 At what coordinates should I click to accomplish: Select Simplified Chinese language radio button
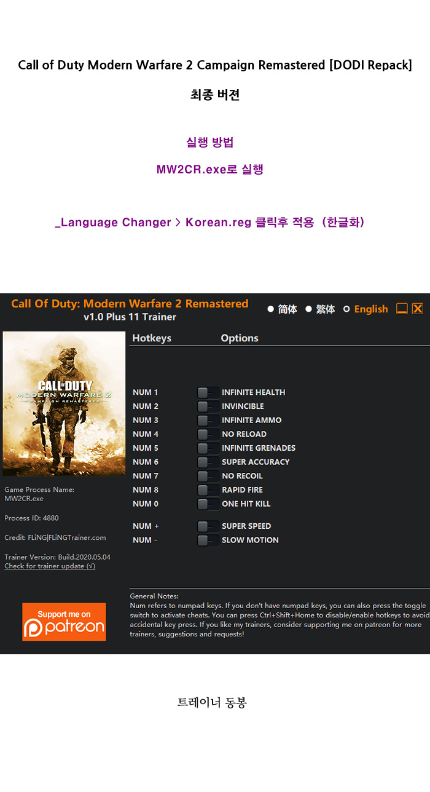(271, 309)
